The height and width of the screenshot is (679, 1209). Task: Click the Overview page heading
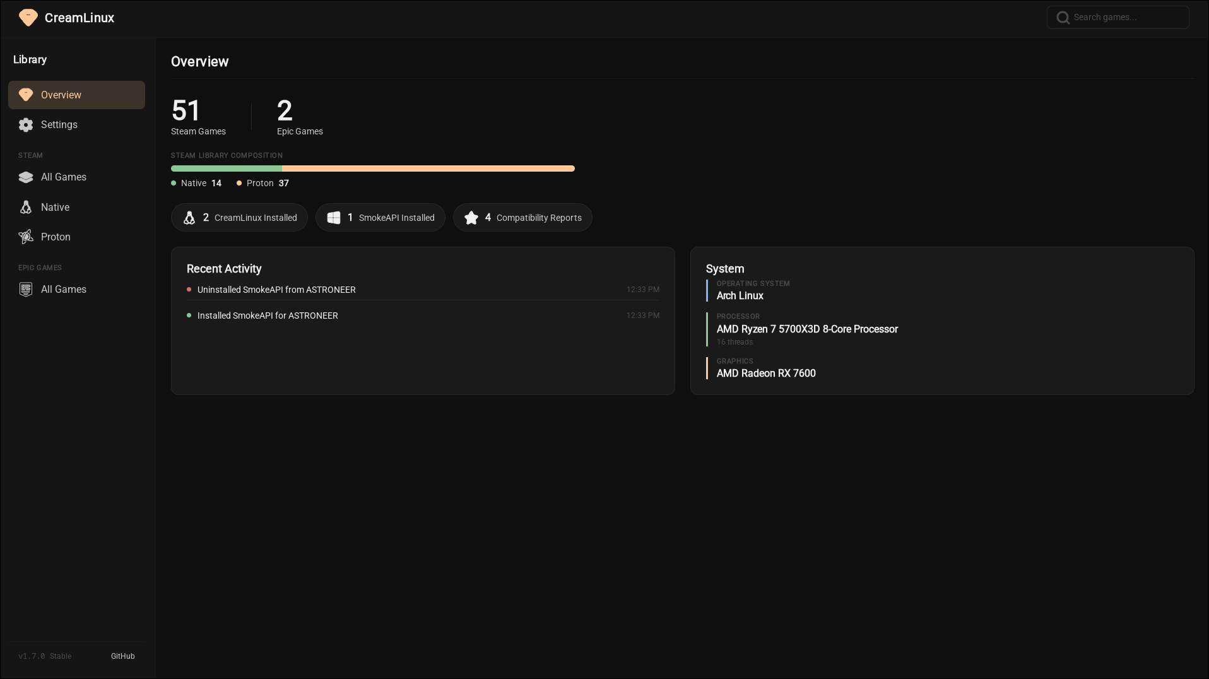coord(200,62)
